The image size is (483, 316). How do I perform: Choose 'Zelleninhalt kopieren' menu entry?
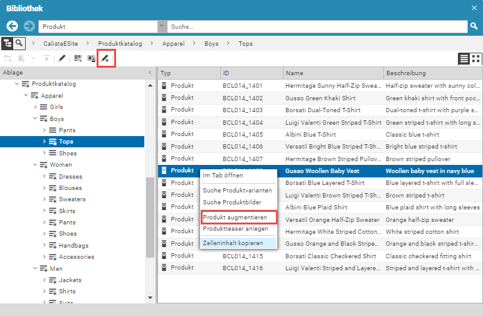[238, 243]
